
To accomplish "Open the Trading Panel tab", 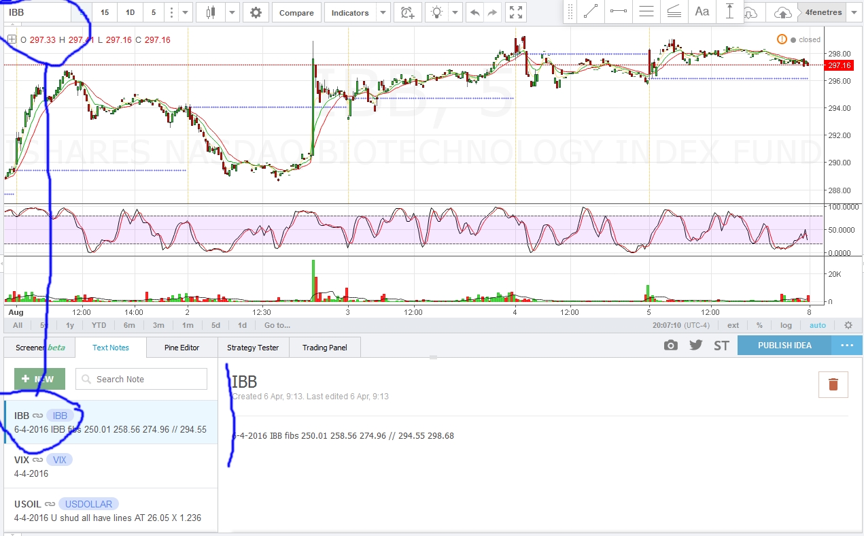I will click(x=325, y=348).
